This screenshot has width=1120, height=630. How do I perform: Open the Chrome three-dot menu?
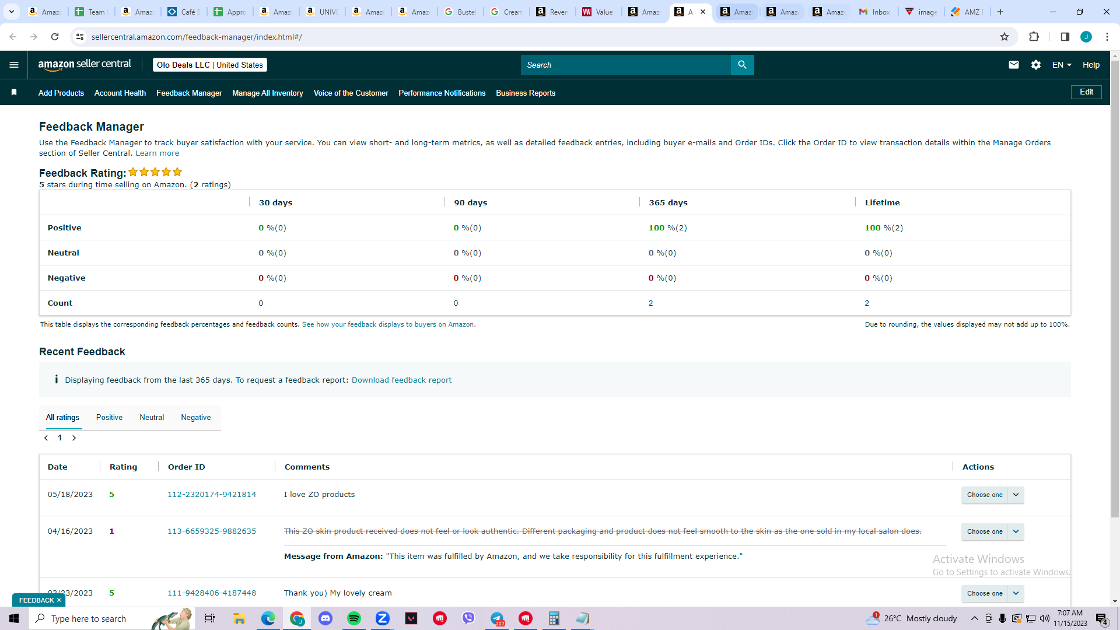pos(1107,37)
